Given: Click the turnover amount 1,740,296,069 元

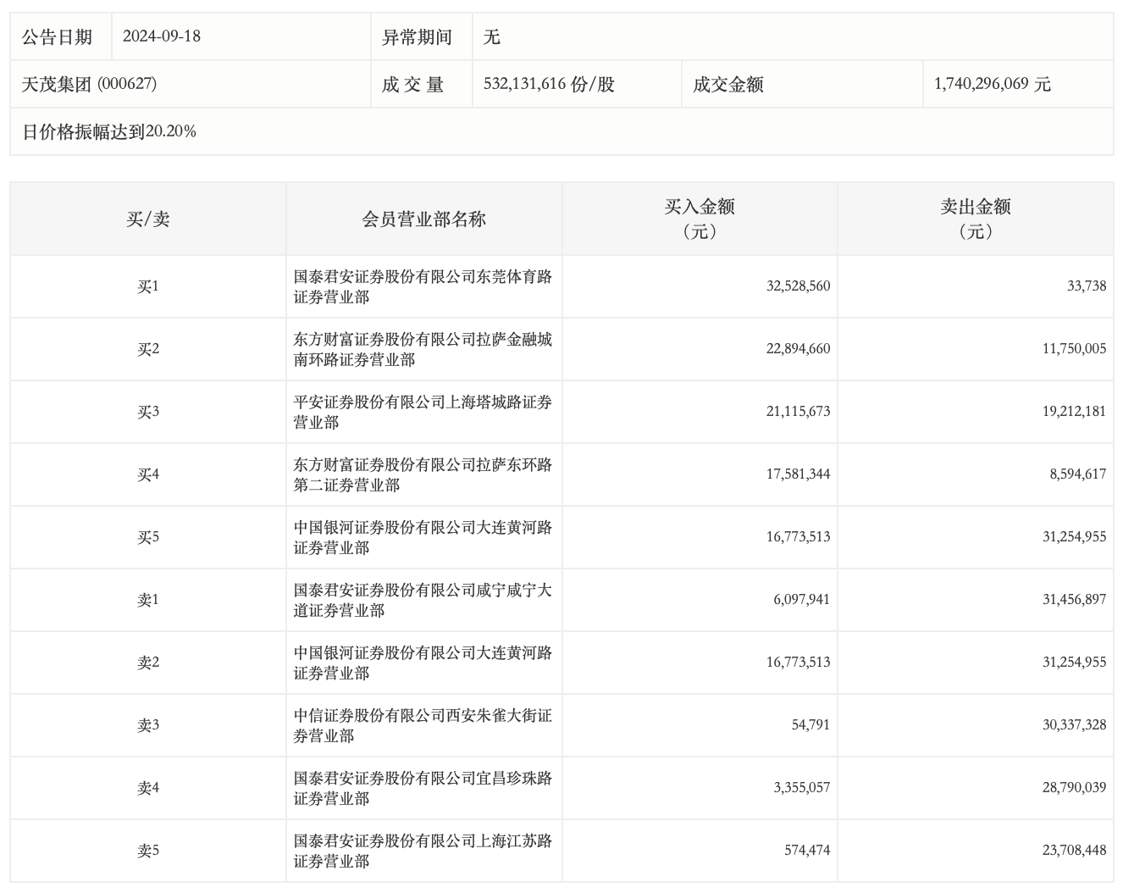Looking at the screenshot, I should coord(992,84).
